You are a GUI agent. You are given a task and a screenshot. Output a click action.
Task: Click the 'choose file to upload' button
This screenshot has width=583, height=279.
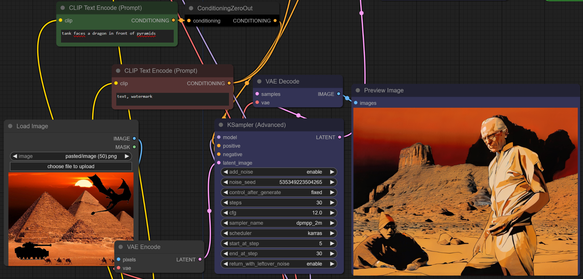tap(71, 167)
